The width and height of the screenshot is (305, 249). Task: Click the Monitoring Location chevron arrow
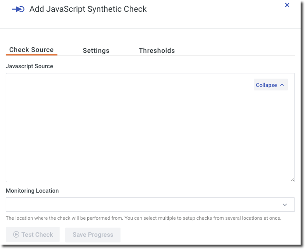[285, 204]
